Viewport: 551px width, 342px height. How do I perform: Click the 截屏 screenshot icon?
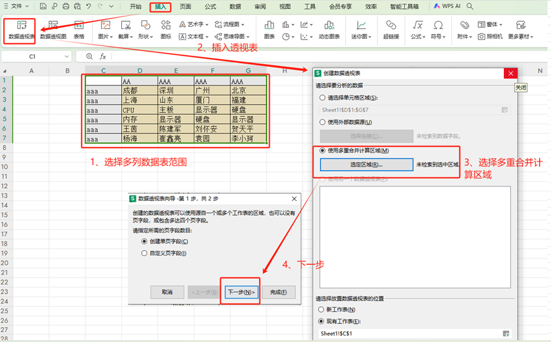coord(126,26)
